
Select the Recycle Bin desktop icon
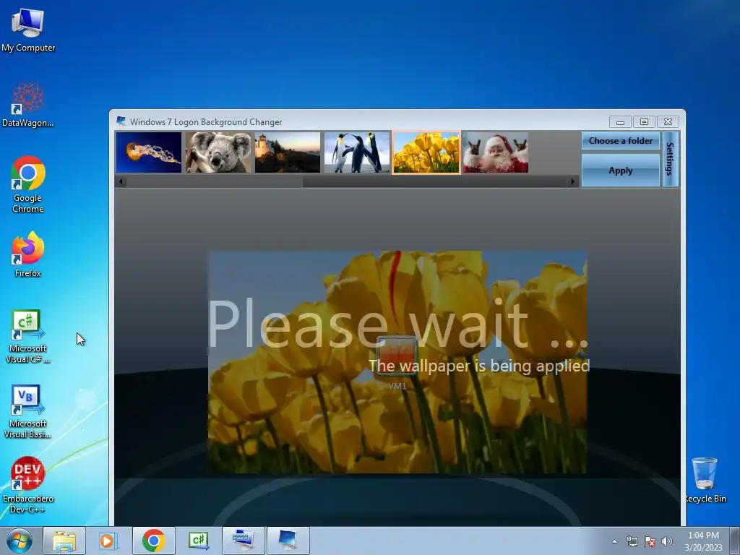(705, 480)
